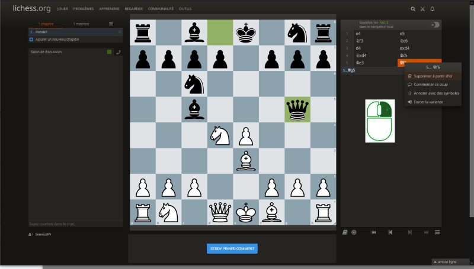The image size is (474, 269).
Task: Step back one move
Action: [390, 232]
